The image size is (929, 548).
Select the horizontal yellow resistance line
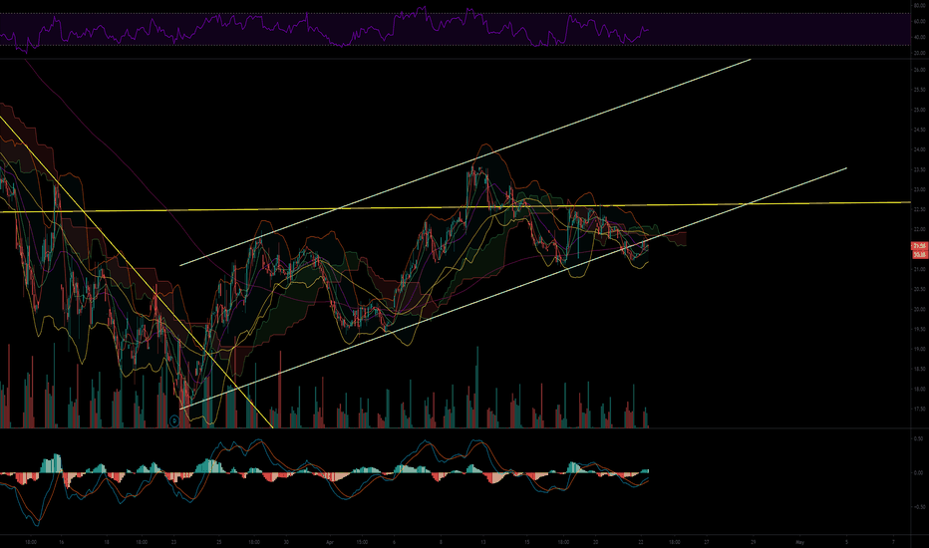click(455, 207)
